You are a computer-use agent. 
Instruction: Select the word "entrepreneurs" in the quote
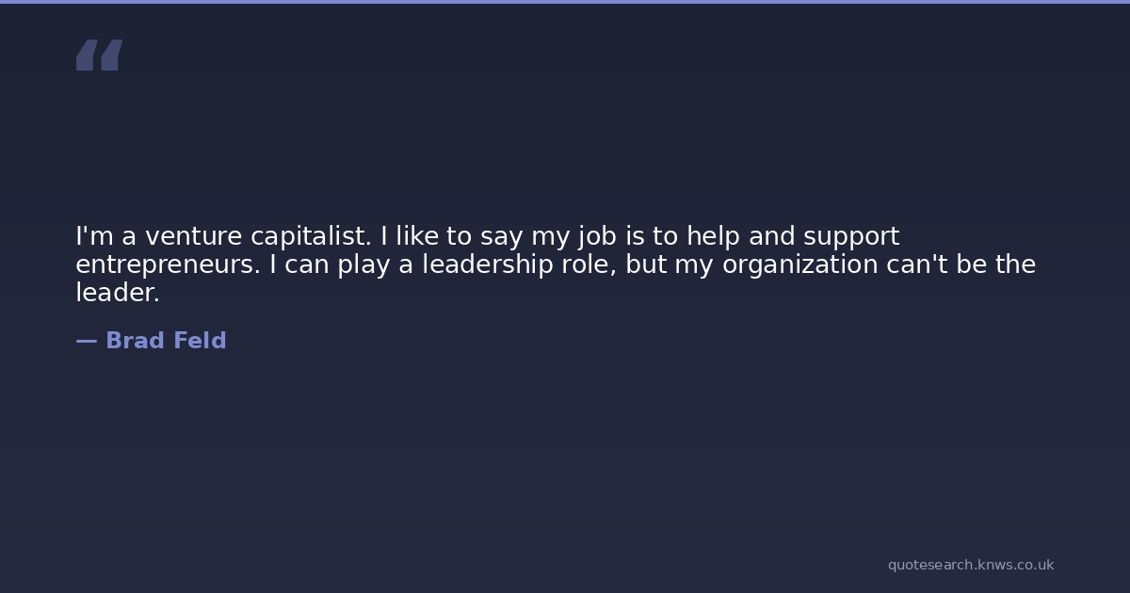[167, 264]
